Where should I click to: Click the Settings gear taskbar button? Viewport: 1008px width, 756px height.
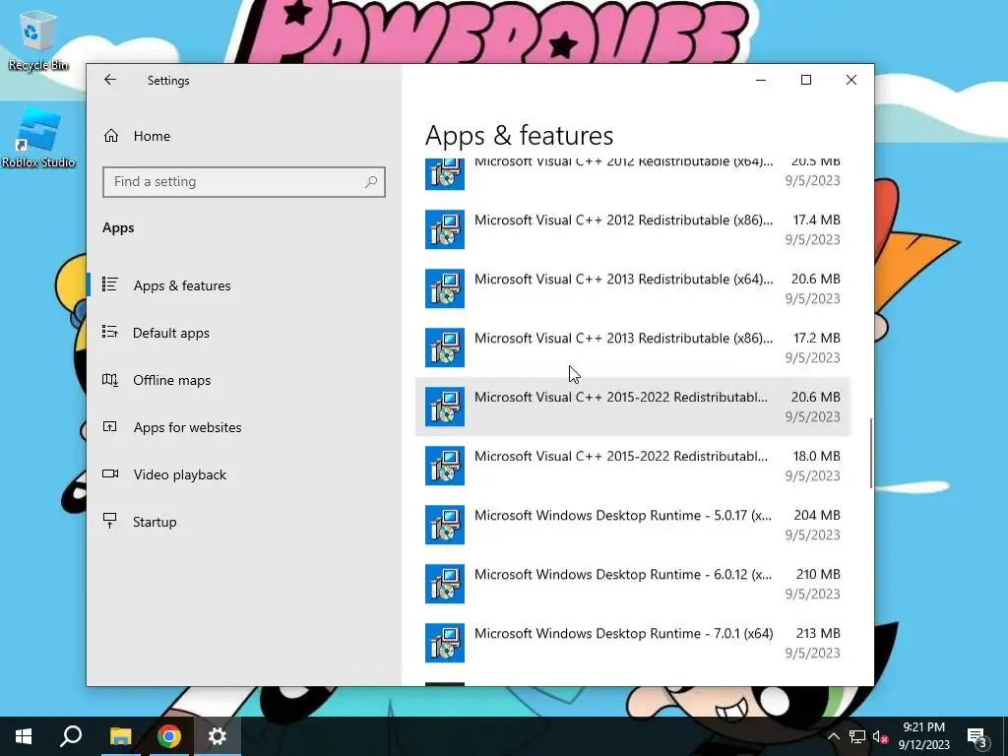coord(218,736)
